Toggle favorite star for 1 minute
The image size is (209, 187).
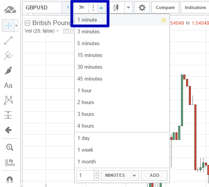(x=164, y=20)
